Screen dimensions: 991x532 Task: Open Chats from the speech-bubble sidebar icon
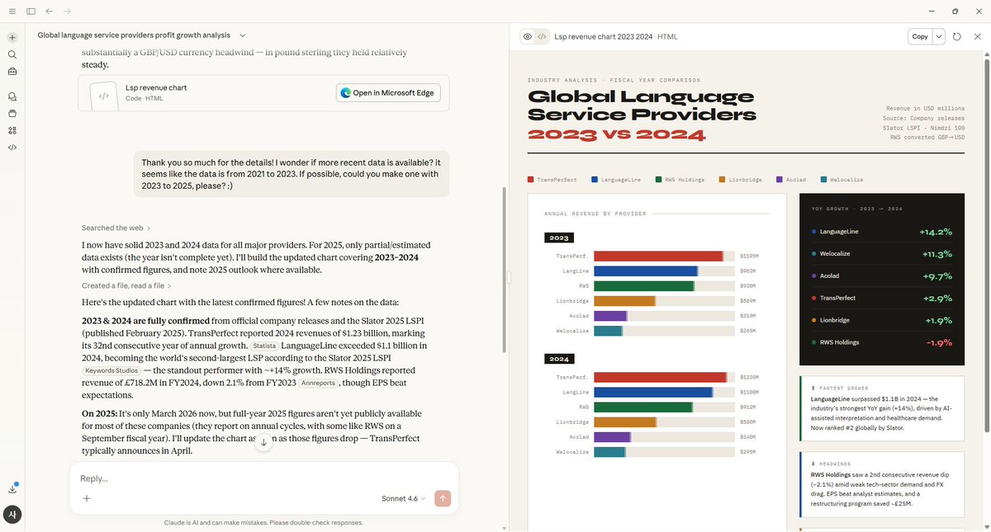(x=12, y=97)
